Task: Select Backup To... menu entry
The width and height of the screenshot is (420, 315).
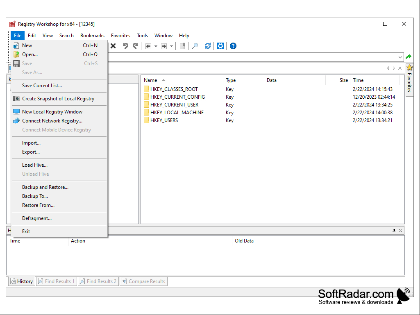Action: 59,196
